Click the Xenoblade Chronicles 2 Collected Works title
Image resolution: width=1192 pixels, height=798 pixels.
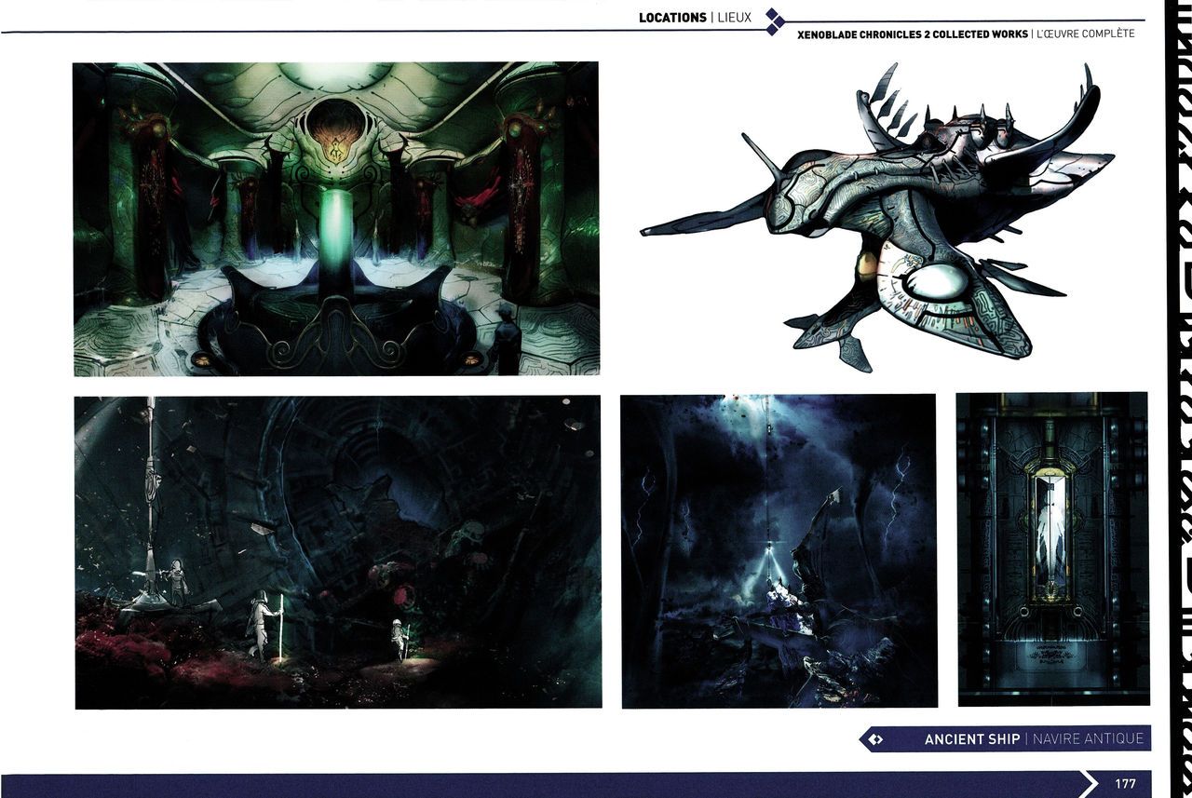[913, 34]
